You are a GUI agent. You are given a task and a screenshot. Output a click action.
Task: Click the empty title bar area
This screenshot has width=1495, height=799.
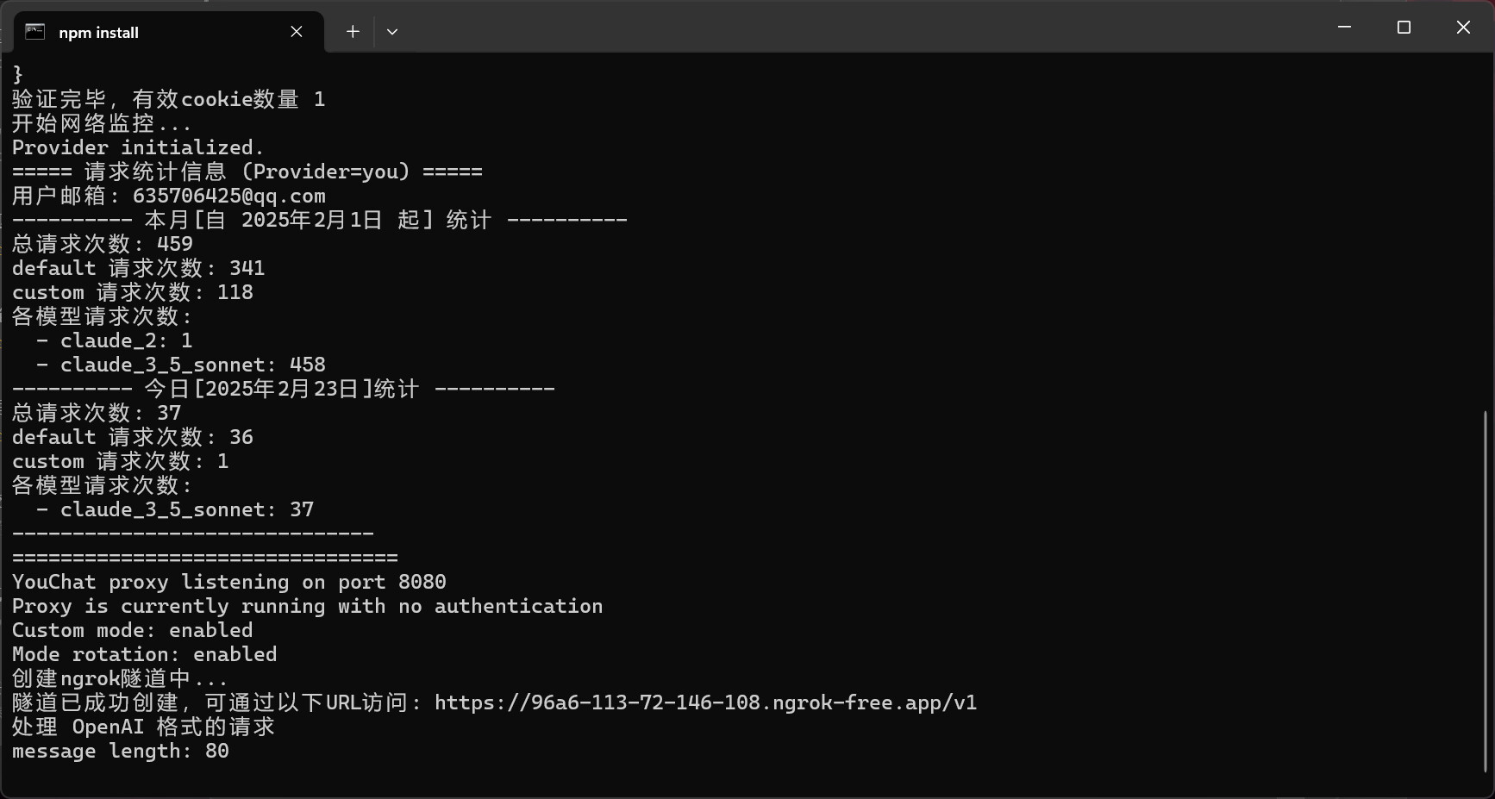[x=862, y=28]
